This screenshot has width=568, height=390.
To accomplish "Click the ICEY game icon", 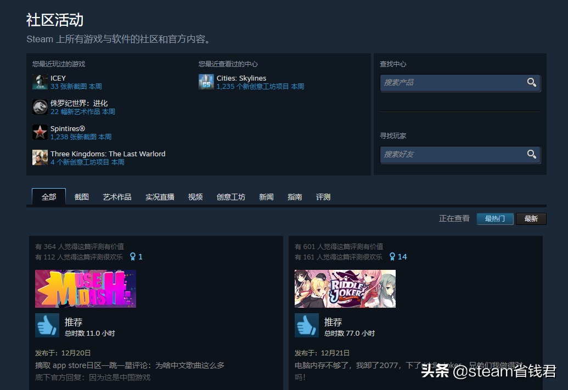I will pyautogui.click(x=40, y=82).
